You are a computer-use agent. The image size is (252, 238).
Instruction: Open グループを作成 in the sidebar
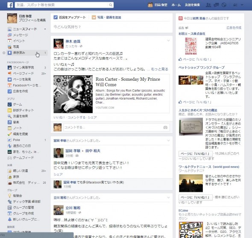click(x=23, y=213)
